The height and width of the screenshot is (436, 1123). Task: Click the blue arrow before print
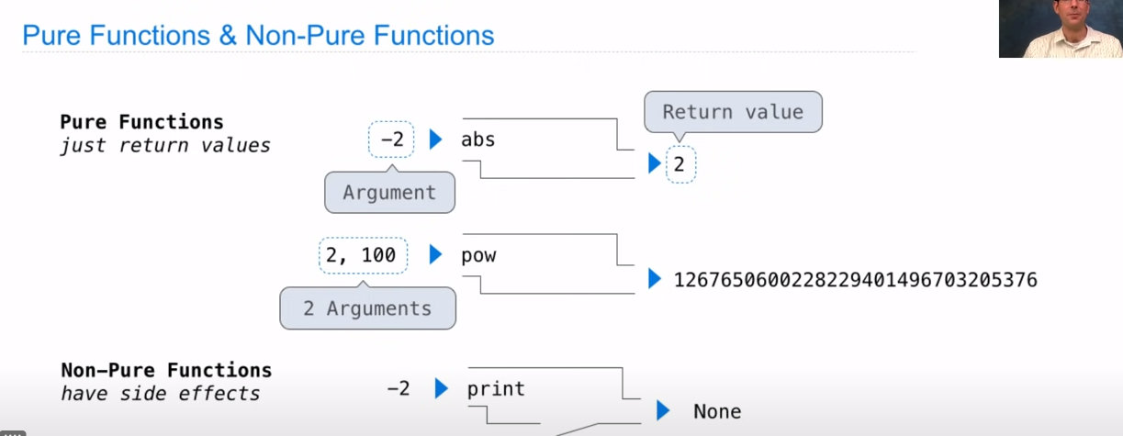[x=441, y=388]
